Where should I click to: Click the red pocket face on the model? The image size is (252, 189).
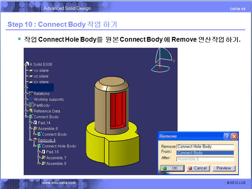point(117,108)
